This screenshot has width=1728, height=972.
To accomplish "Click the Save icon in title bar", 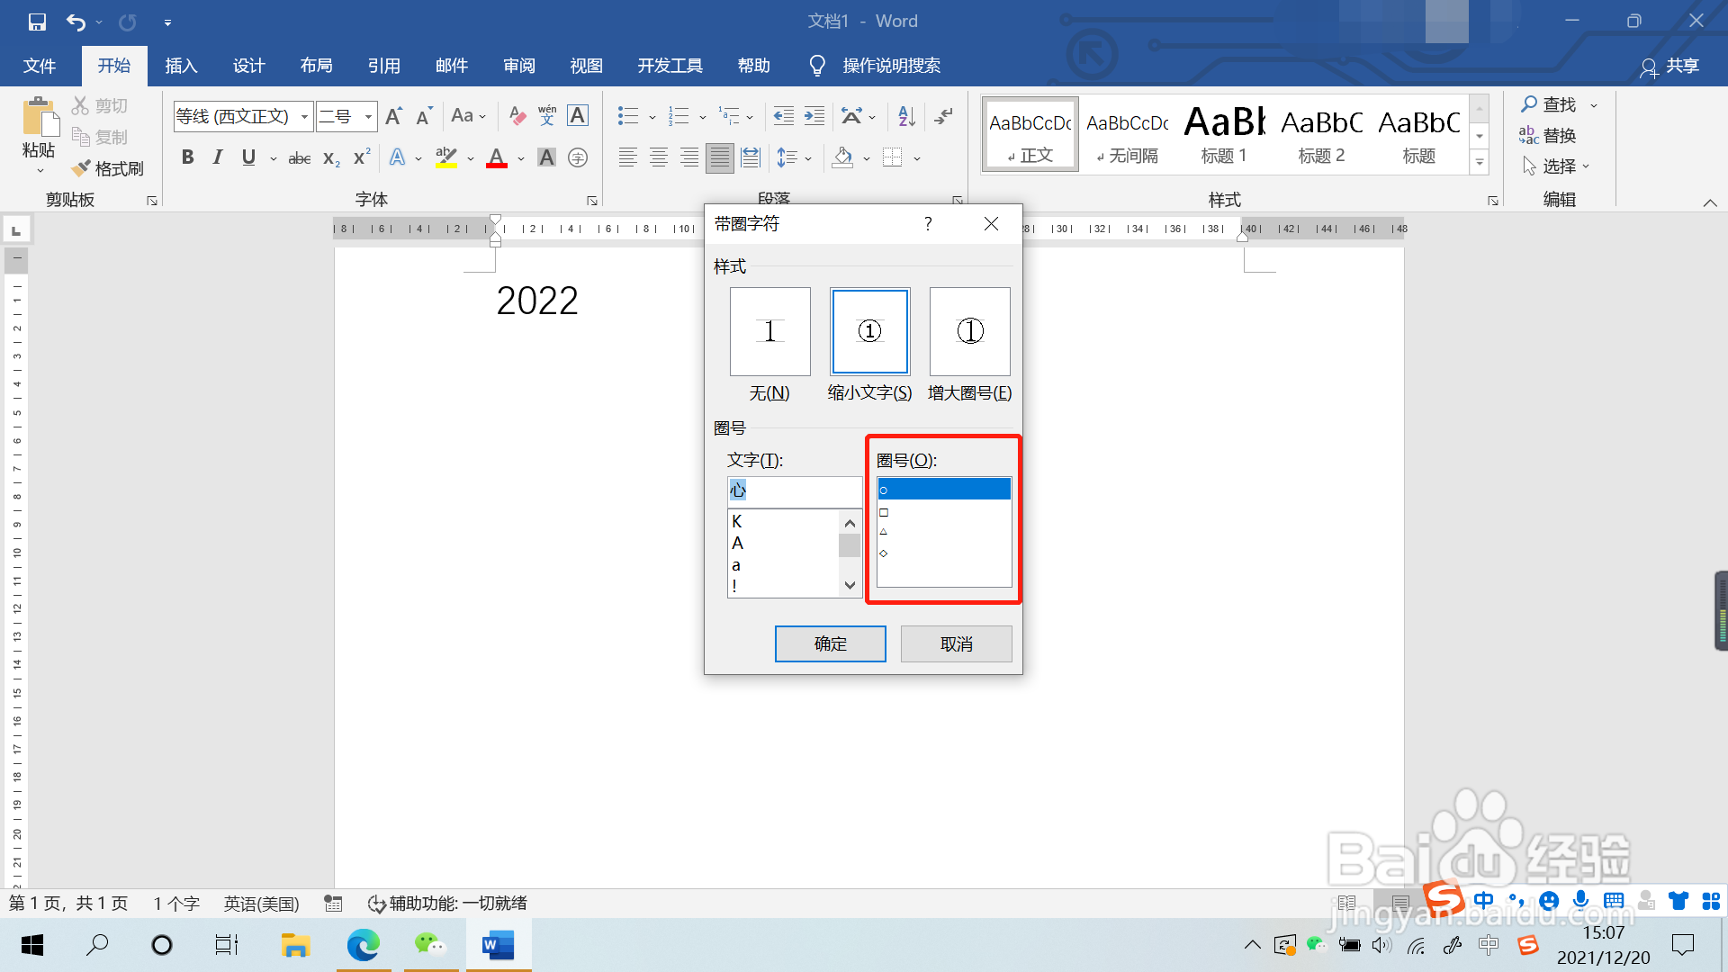I will pos(37,22).
